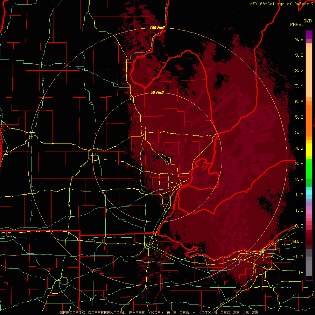Pick the pink segment of the color bar
Viewport: 315px width, 315px height.
click(309, 212)
